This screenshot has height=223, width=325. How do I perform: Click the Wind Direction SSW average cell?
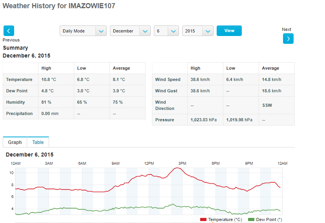click(x=267, y=106)
